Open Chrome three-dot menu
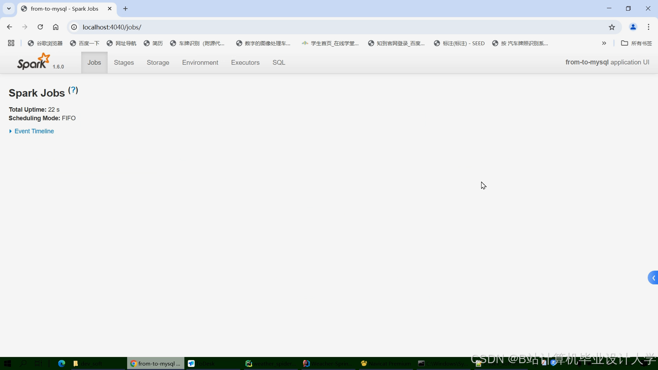Viewport: 658px width, 370px height. [x=648, y=27]
